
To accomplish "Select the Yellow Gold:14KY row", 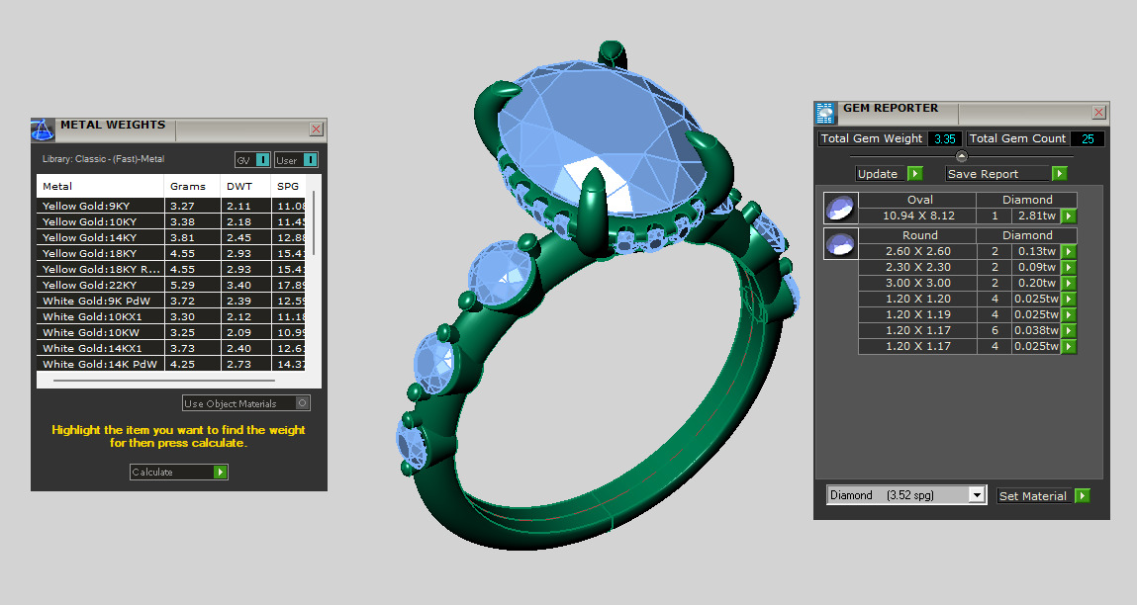I will (x=171, y=237).
